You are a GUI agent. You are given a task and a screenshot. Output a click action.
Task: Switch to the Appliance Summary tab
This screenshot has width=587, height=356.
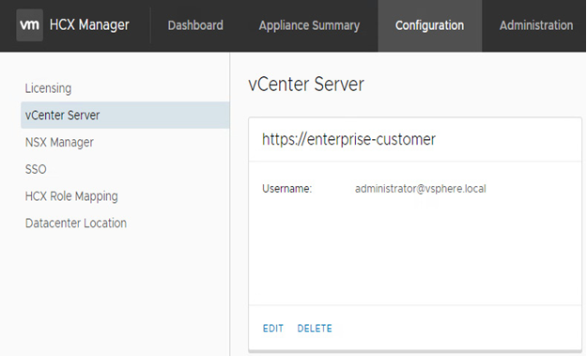(309, 25)
